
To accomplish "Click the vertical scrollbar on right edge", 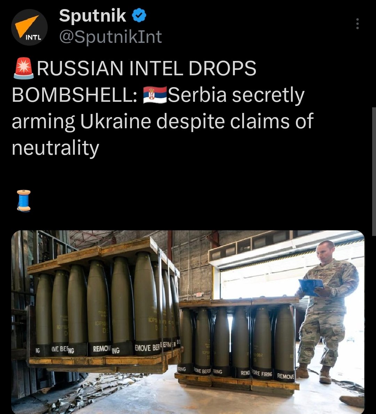I will click(x=374, y=171).
